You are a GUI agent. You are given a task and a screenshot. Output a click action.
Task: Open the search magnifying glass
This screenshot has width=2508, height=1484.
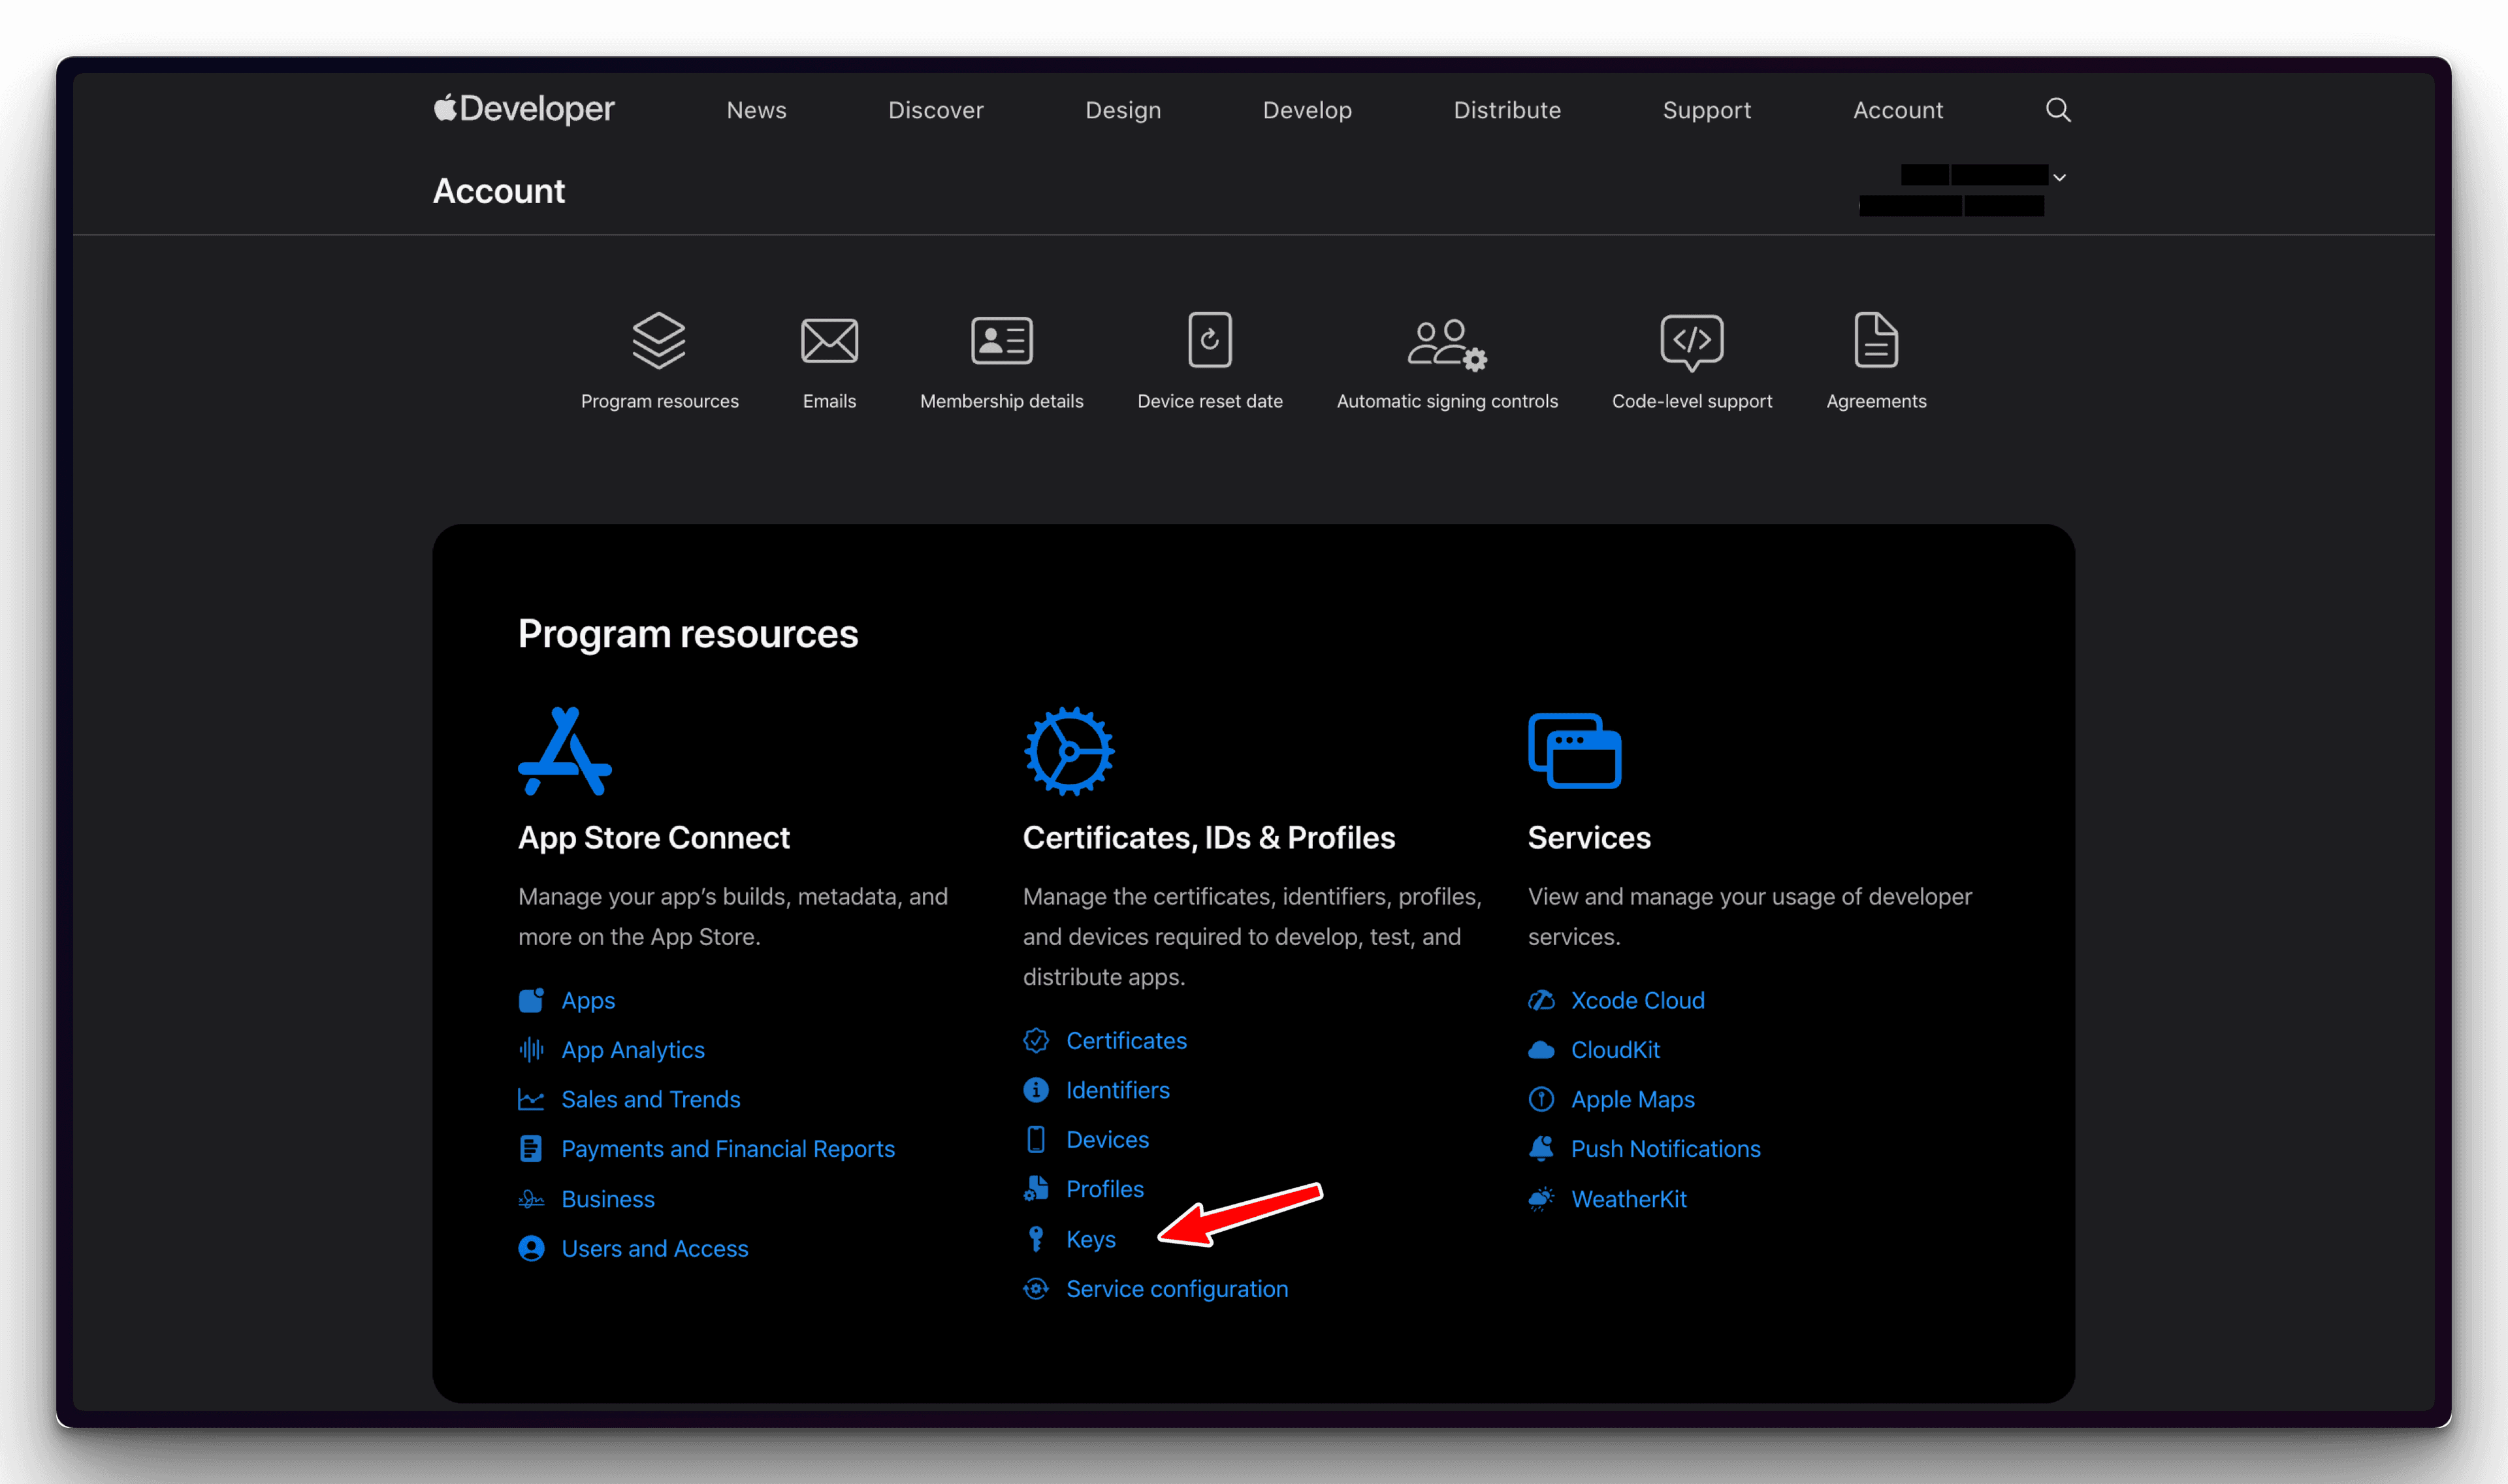click(2058, 109)
